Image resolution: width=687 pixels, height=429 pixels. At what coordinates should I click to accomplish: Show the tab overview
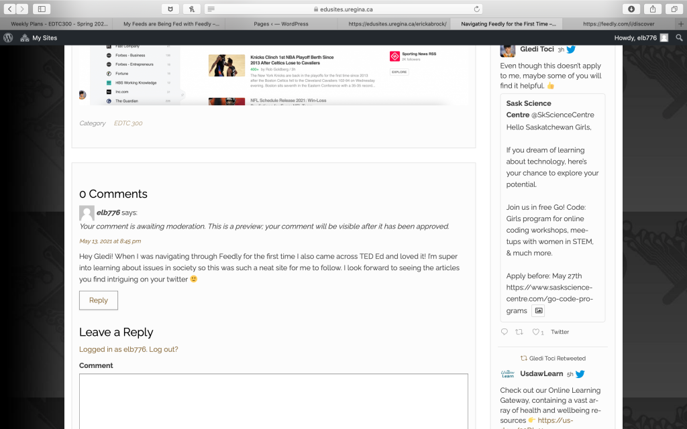tap(674, 9)
